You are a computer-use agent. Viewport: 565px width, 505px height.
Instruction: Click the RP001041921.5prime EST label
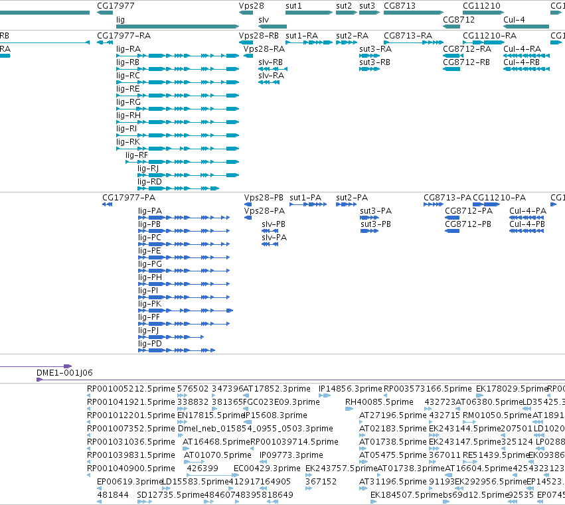(131, 402)
